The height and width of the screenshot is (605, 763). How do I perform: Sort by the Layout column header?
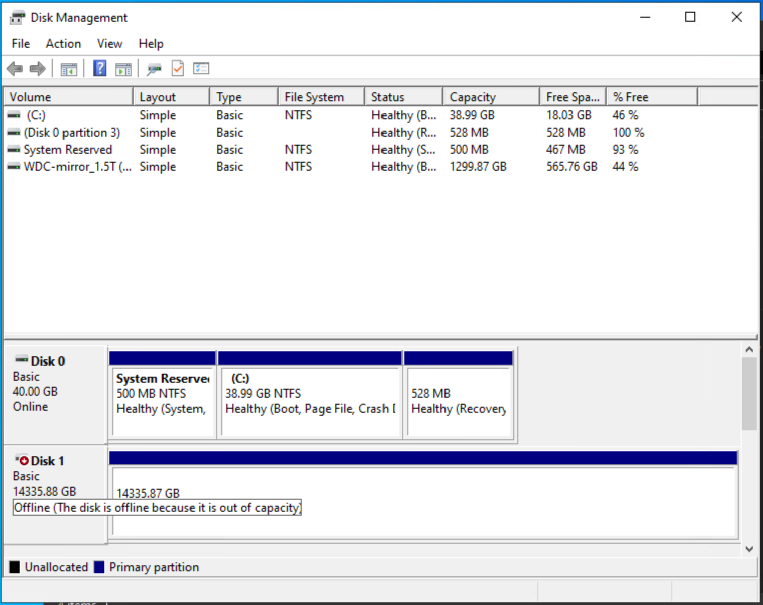click(x=171, y=97)
